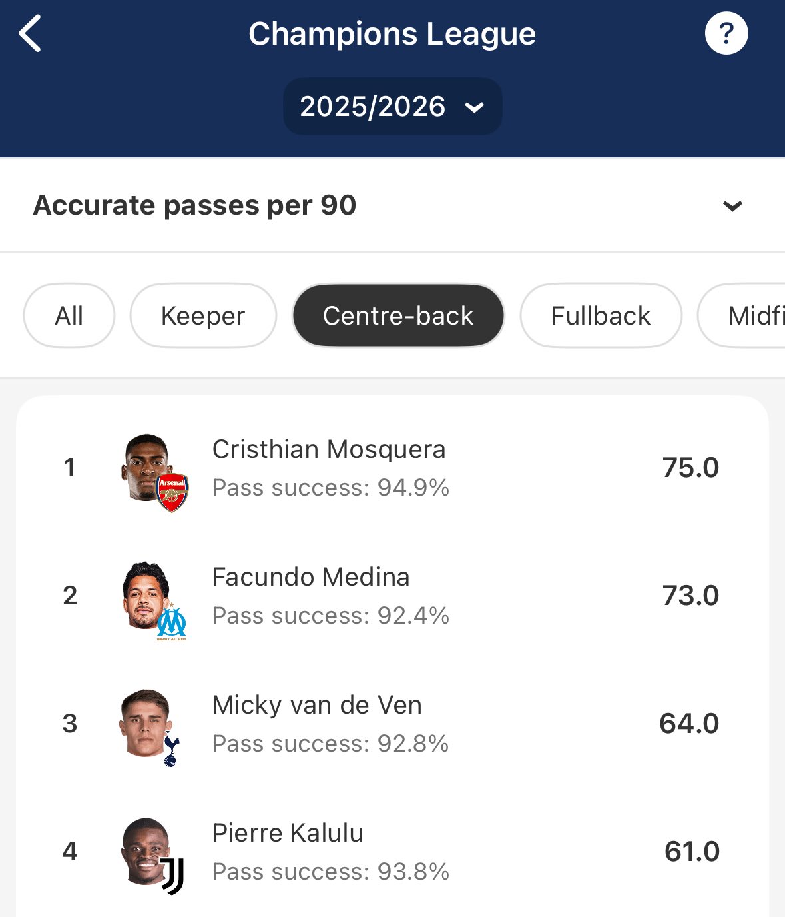This screenshot has height=917, width=785.
Task: Tap the back arrow icon
Action: point(31,33)
